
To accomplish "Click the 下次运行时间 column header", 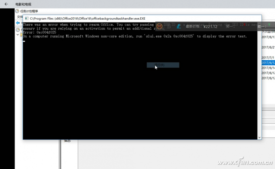I will tap(268, 32).
